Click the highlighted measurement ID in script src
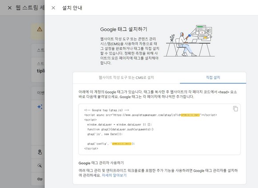258x188 pixels. (x=190, y=115)
